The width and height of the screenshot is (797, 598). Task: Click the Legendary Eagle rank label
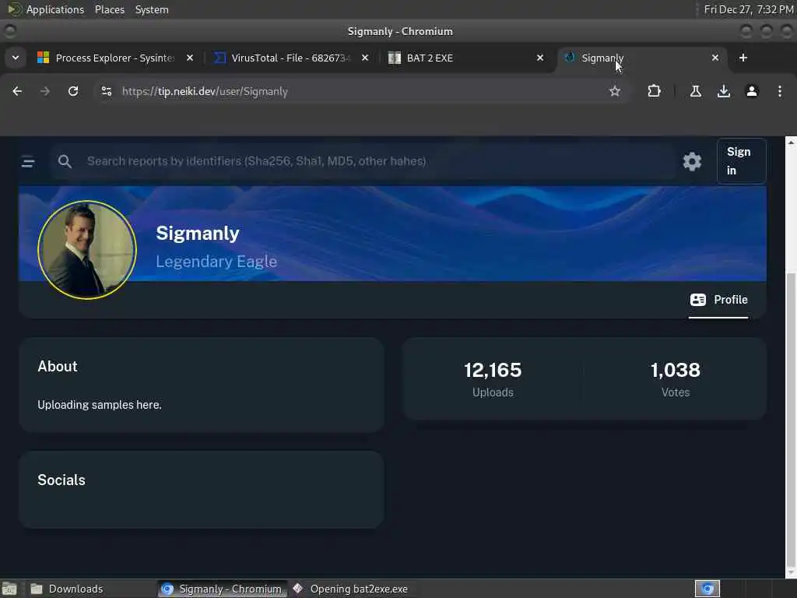[216, 262]
